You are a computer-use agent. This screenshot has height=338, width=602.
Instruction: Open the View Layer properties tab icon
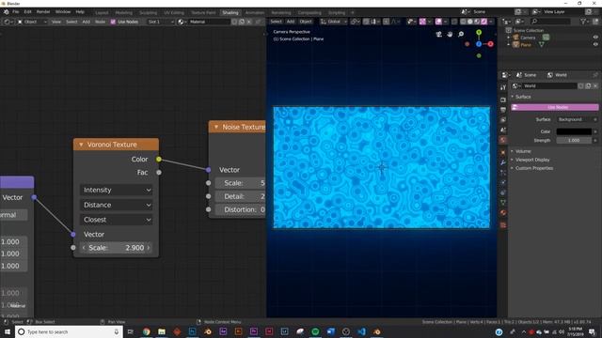(503, 120)
